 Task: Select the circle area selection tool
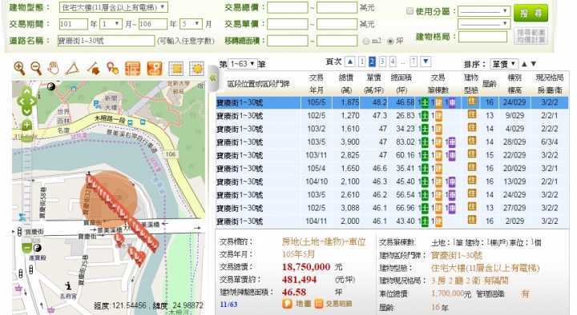(x=196, y=69)
